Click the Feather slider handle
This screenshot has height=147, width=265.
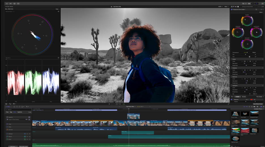[246, 102]
